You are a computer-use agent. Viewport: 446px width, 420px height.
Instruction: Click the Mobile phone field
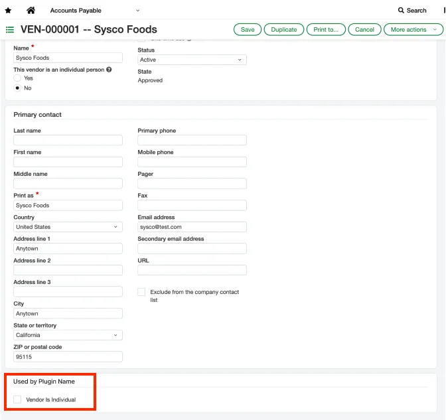pos(192,162)
